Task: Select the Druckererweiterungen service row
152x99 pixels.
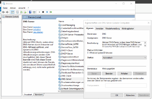Action: tap(71, 82)
